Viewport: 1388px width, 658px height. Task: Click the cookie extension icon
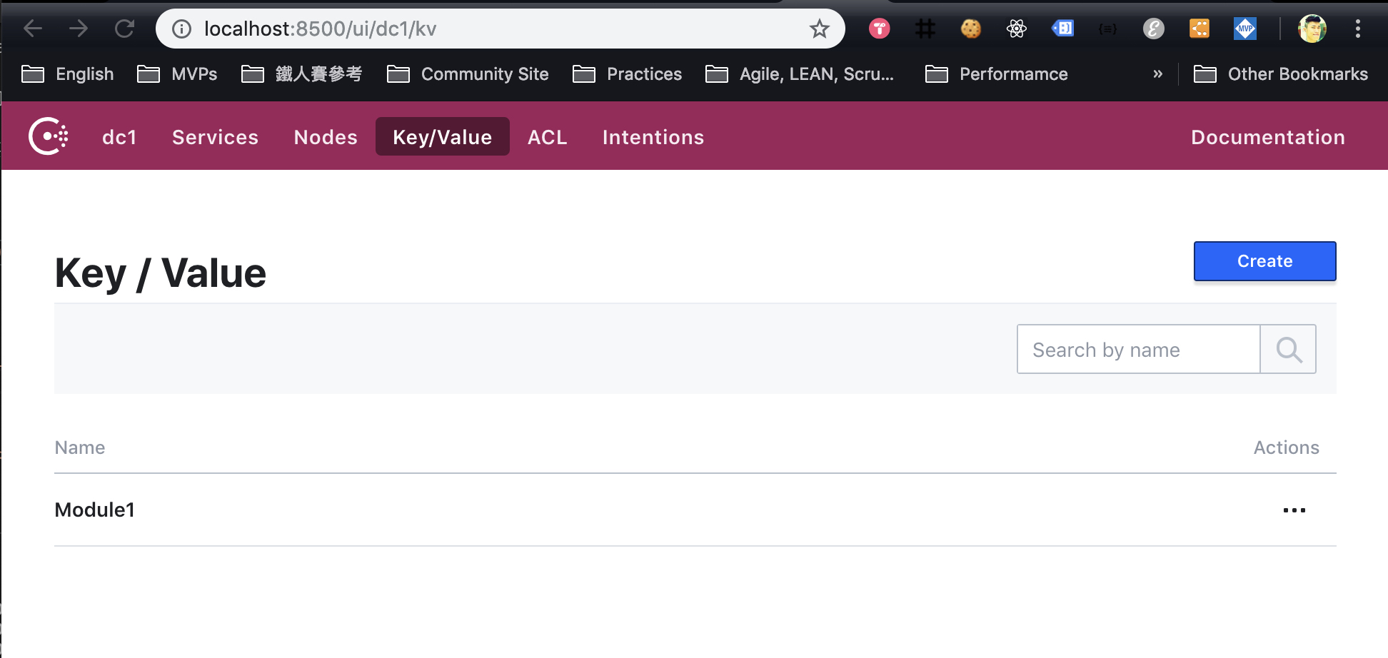970,29
